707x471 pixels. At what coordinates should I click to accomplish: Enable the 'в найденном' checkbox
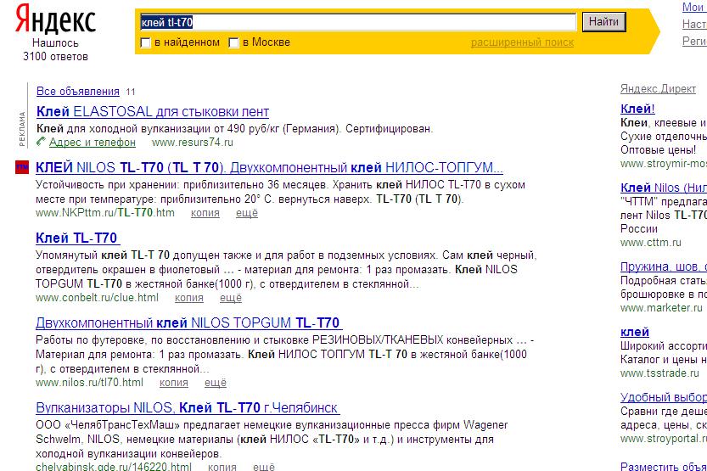click(145, 42)
